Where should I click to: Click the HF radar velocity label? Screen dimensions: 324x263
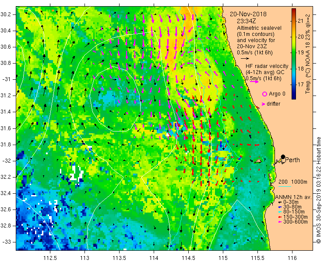click(267, 66)
